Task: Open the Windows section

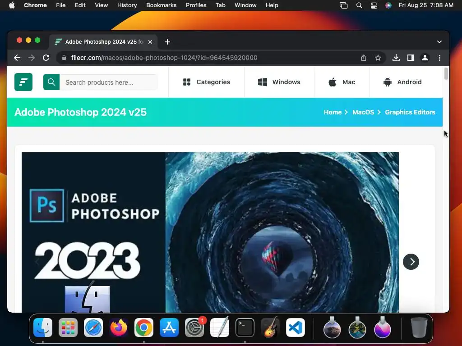Action: (279, 82)
